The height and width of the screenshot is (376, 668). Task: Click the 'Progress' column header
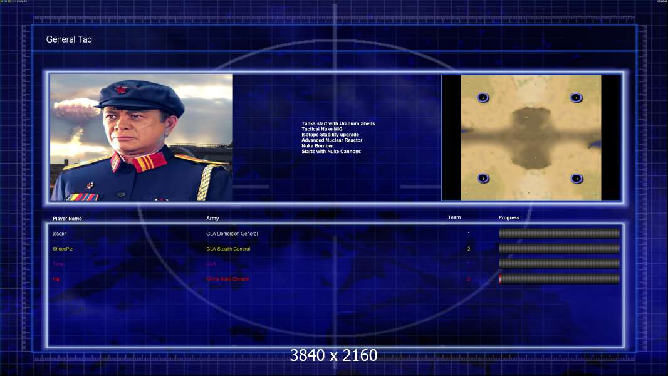509,217
